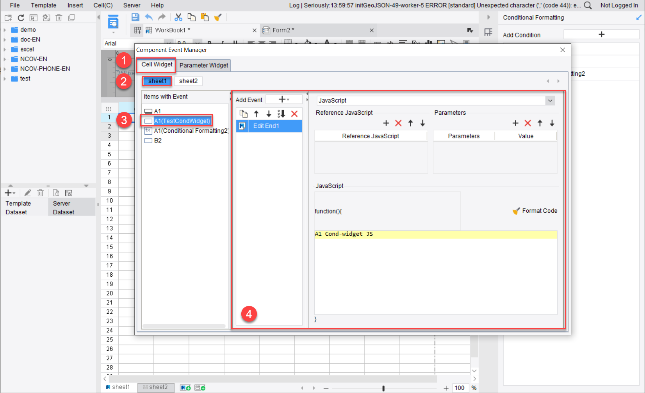Screen dimensions: 645x393
Task: Click the sheet2 worksheet tab at bottom
Action: click(x=155, y=387)
